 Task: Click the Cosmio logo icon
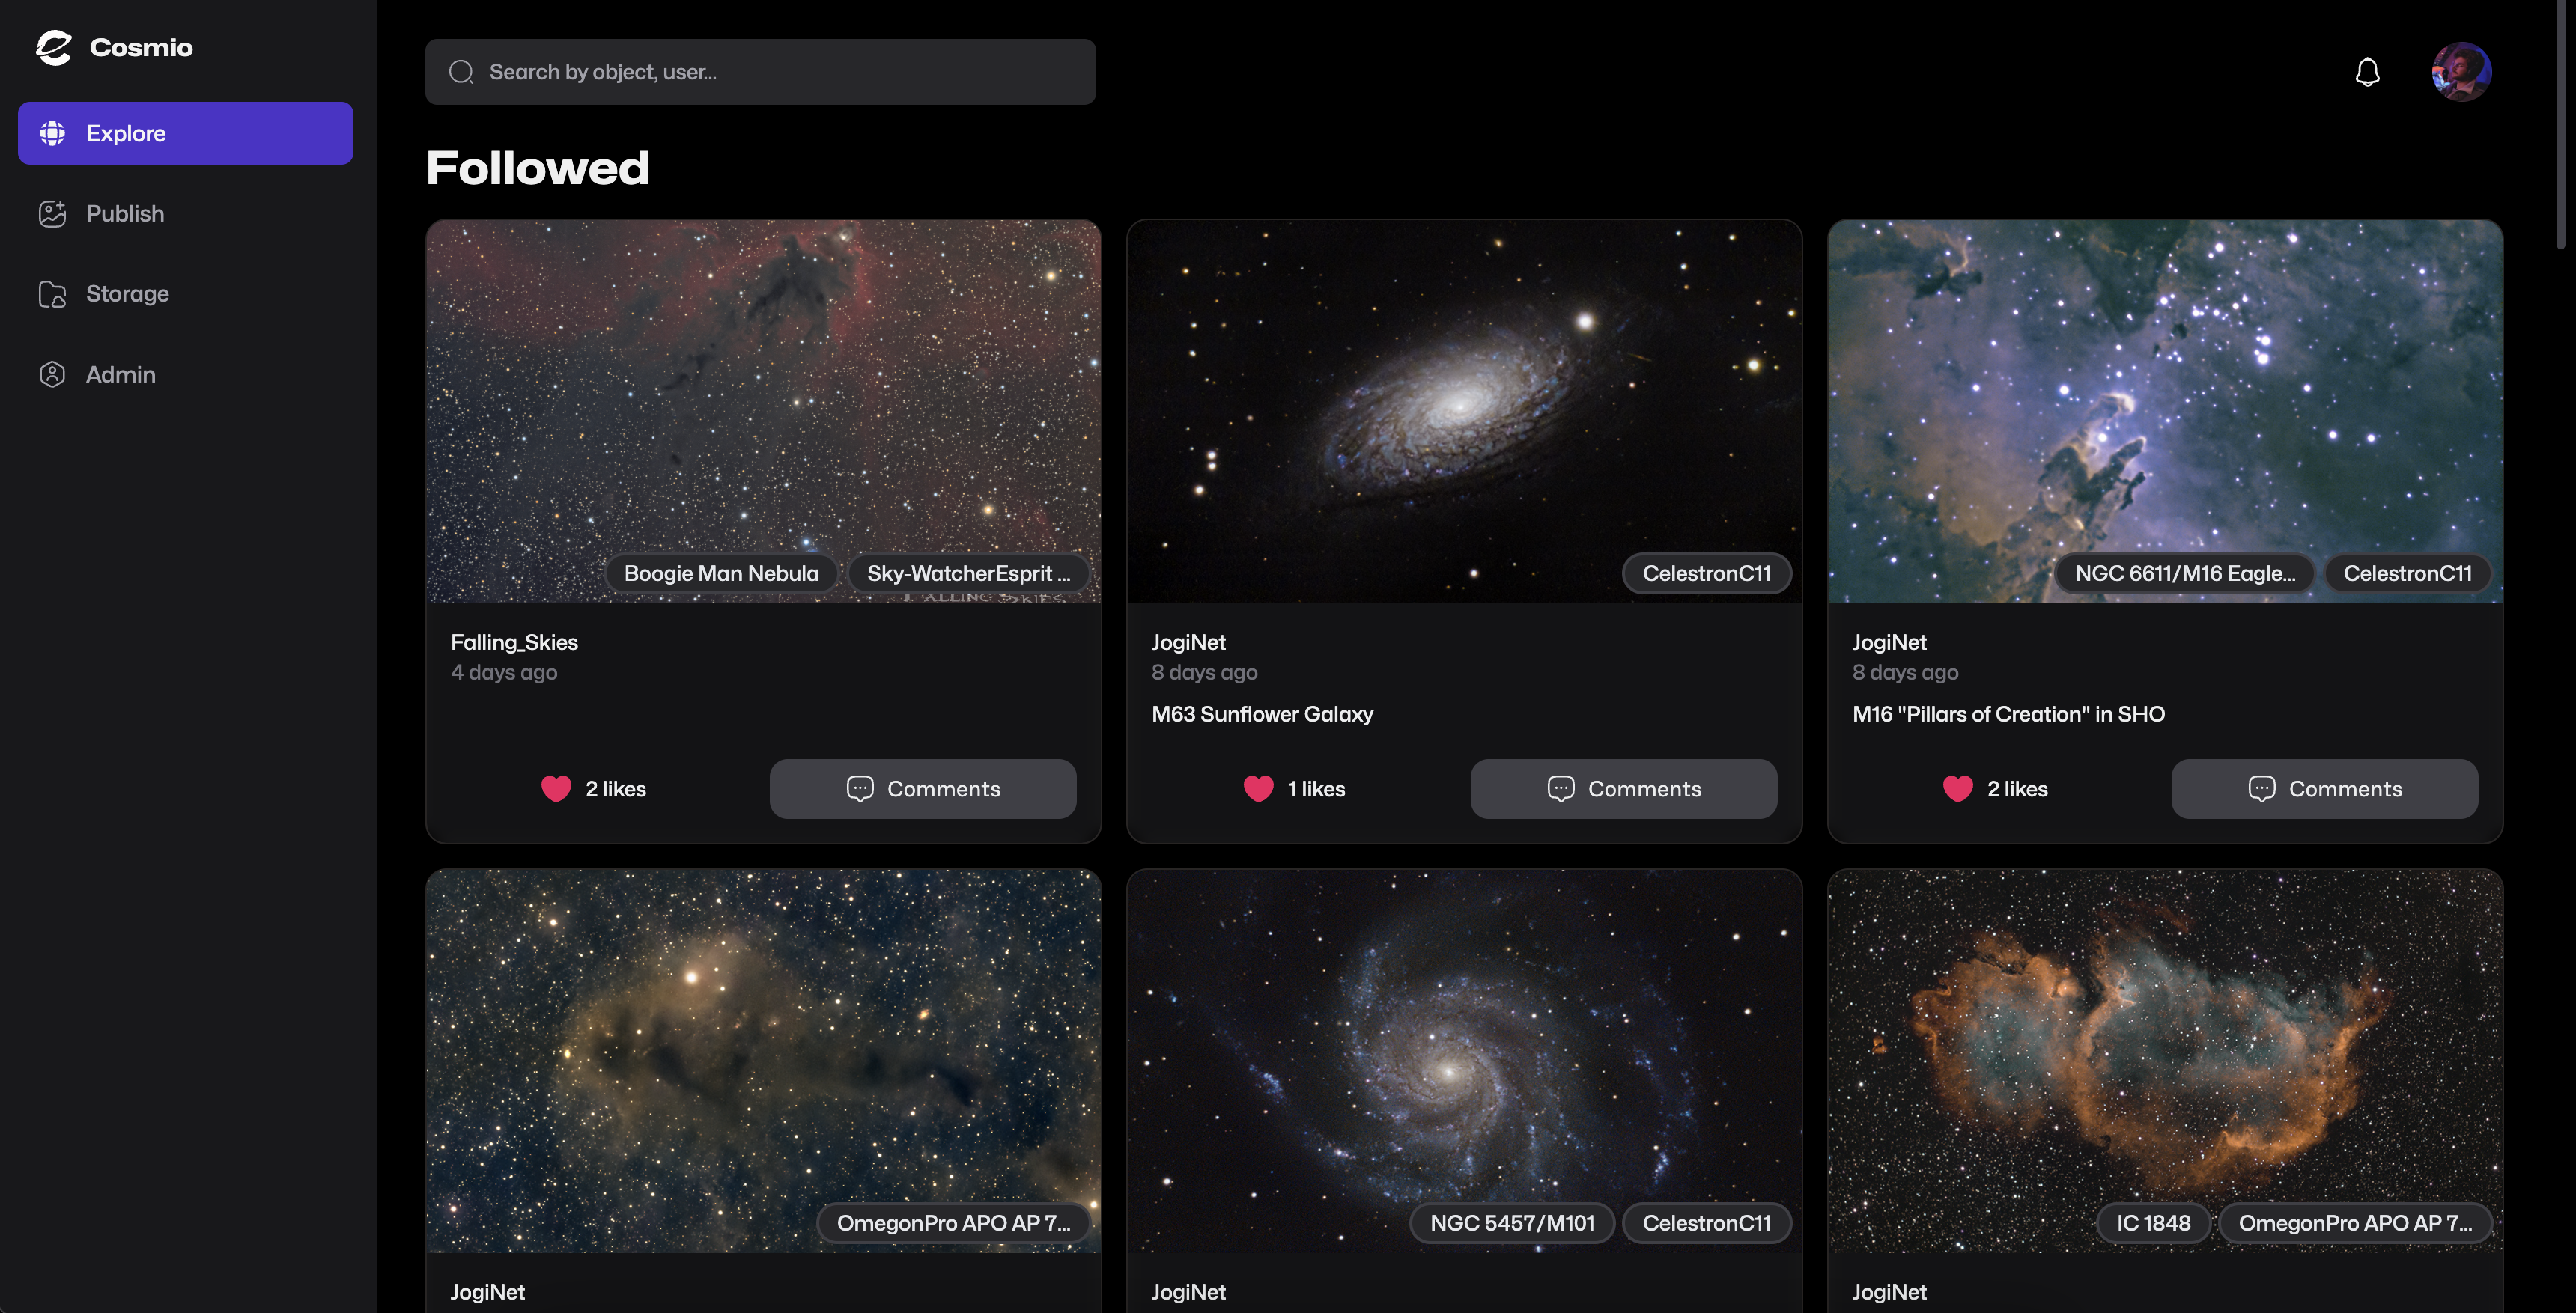[54, 47]
